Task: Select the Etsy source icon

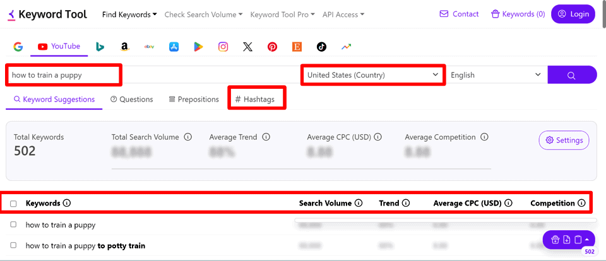Action: click(x=297, y=47)
